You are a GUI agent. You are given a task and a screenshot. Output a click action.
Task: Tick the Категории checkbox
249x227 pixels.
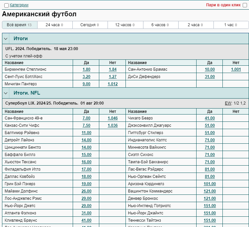pyautogui.click(x=6, y=5)
